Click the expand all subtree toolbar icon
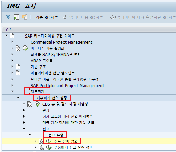Screen dimensions: 176x152 point(8,17)
